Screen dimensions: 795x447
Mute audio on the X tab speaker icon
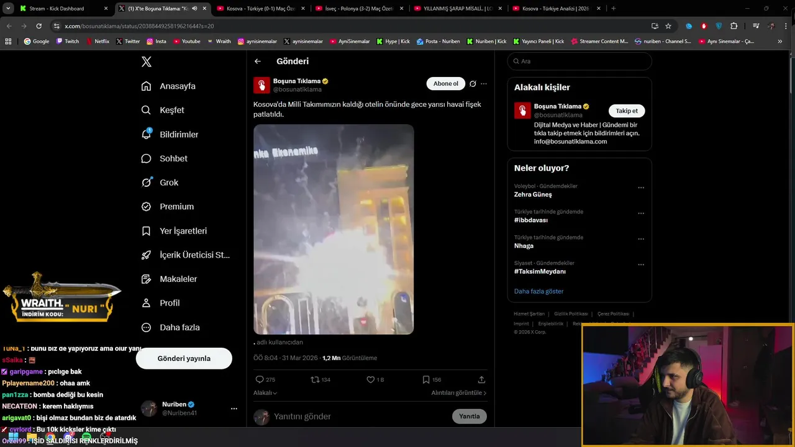coord(194,9)
